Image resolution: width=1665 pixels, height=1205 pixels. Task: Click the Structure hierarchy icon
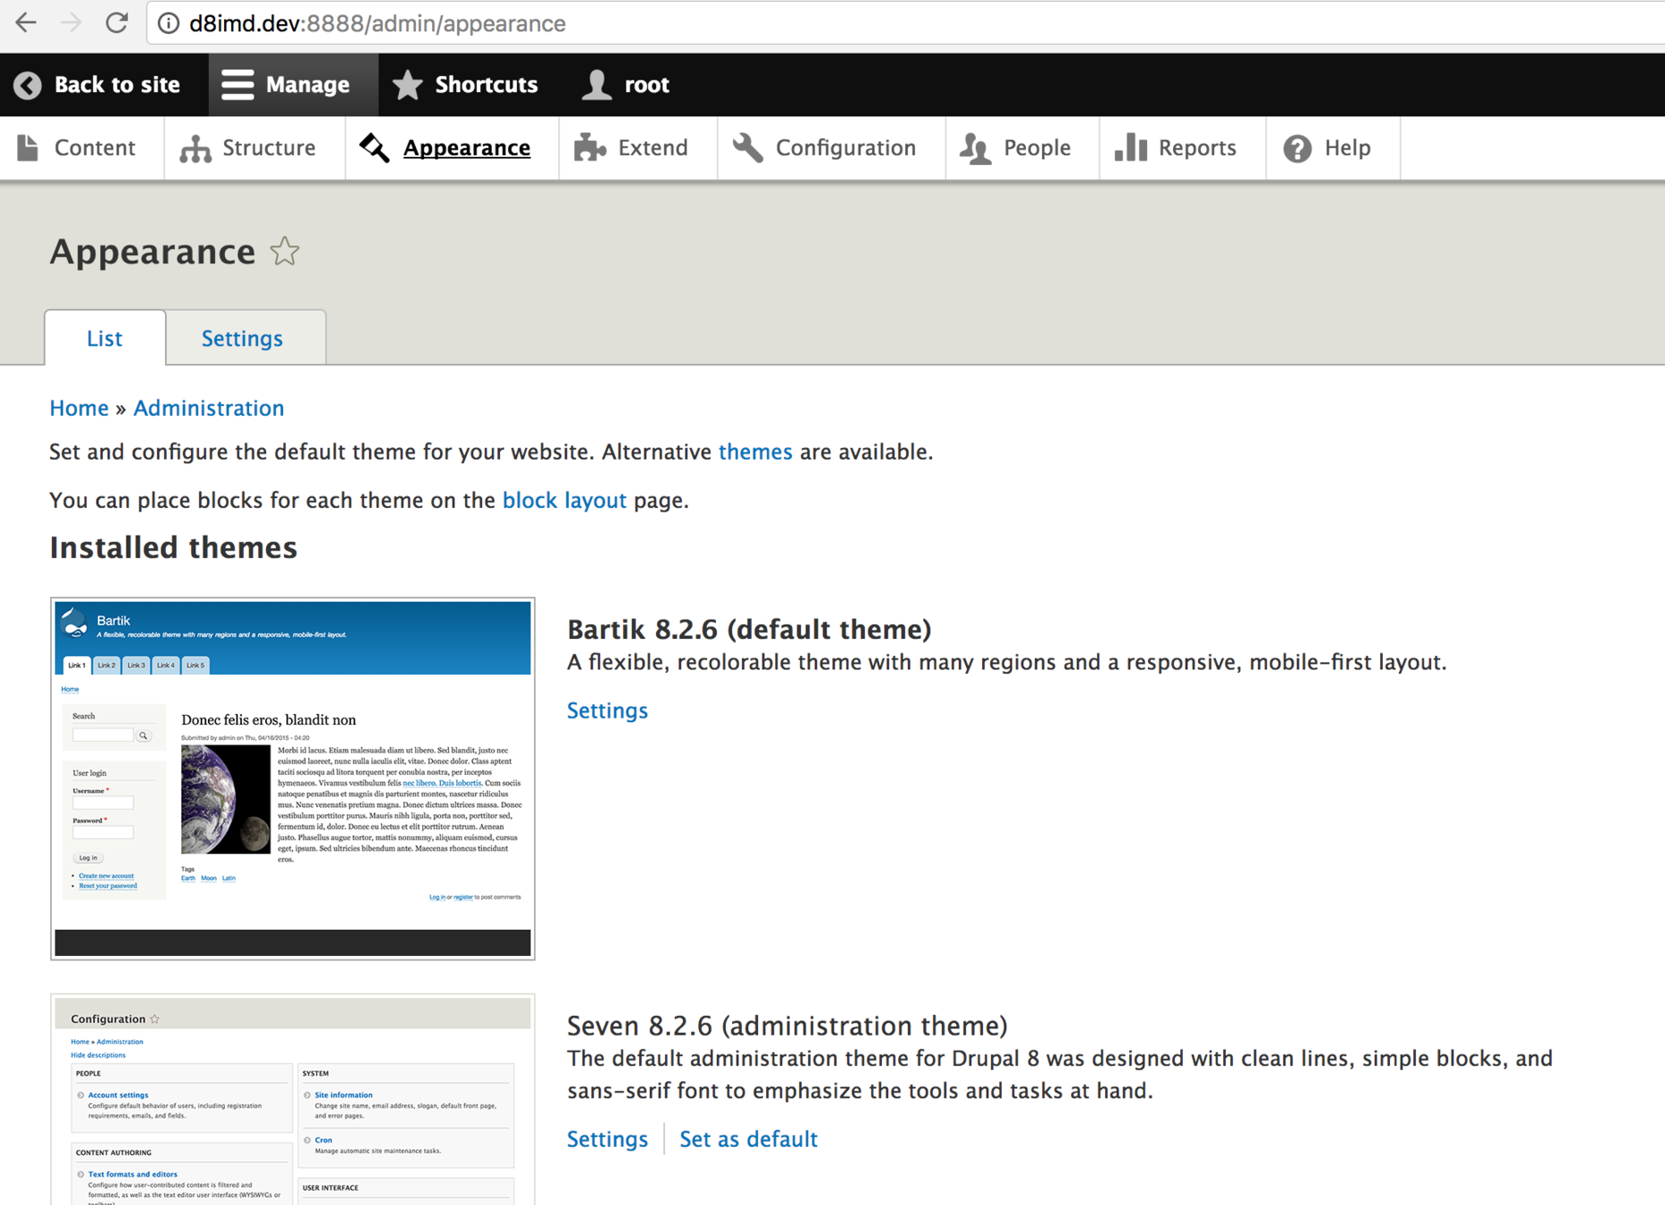click(196, 148)
